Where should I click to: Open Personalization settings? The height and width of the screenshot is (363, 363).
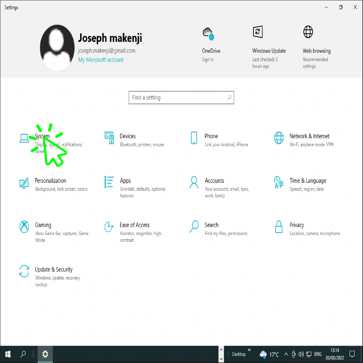point(50,180)
